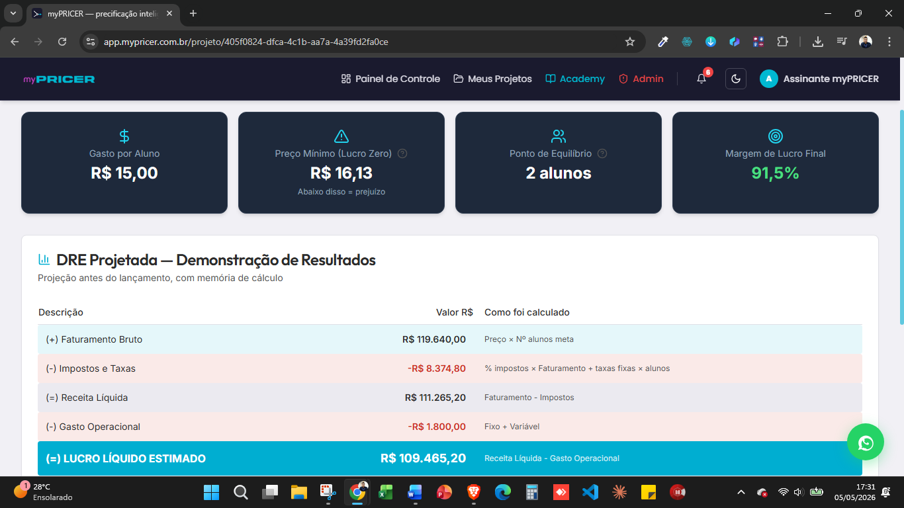
Task: Toggle dark mode with the moon button
Action: [736, 79]
